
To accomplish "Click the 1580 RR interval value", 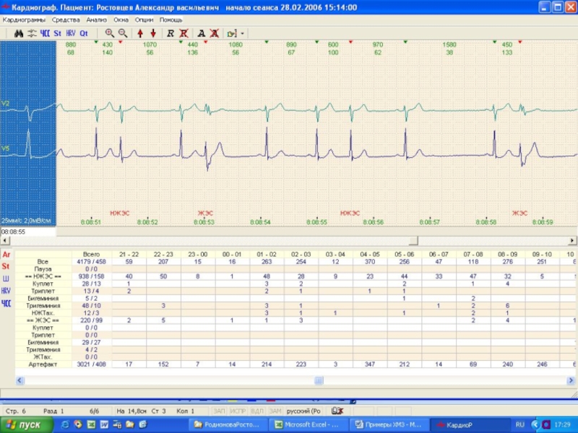I will point(449,45).
